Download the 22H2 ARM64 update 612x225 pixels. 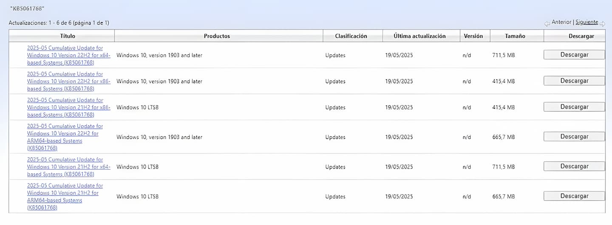(574, 137)
